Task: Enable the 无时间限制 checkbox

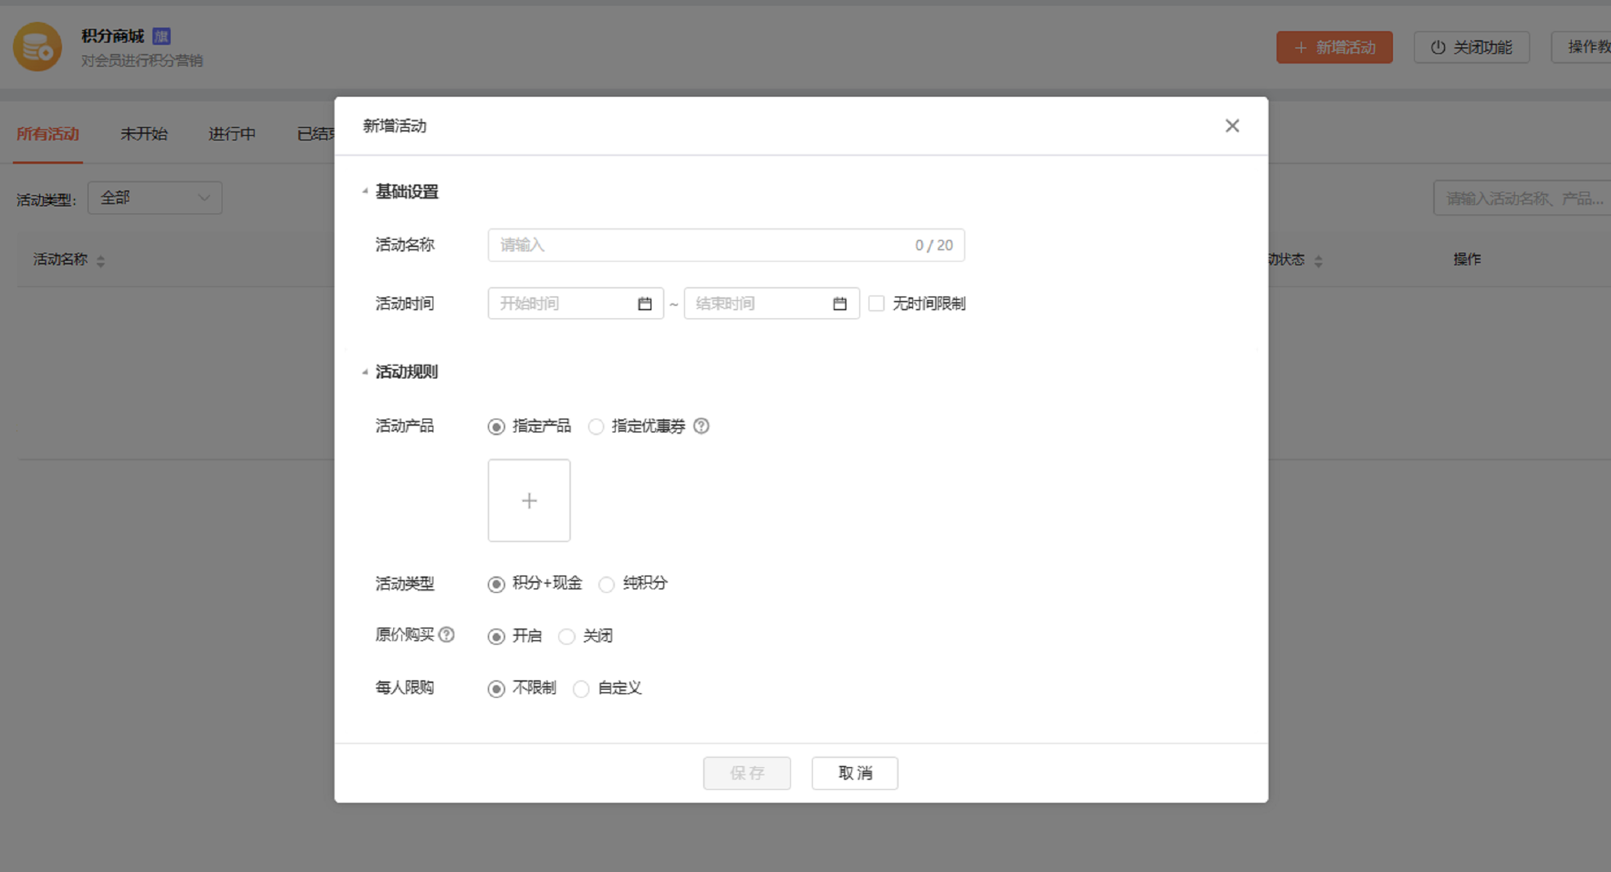Action: pyautogui.click(x=876, y=303)
